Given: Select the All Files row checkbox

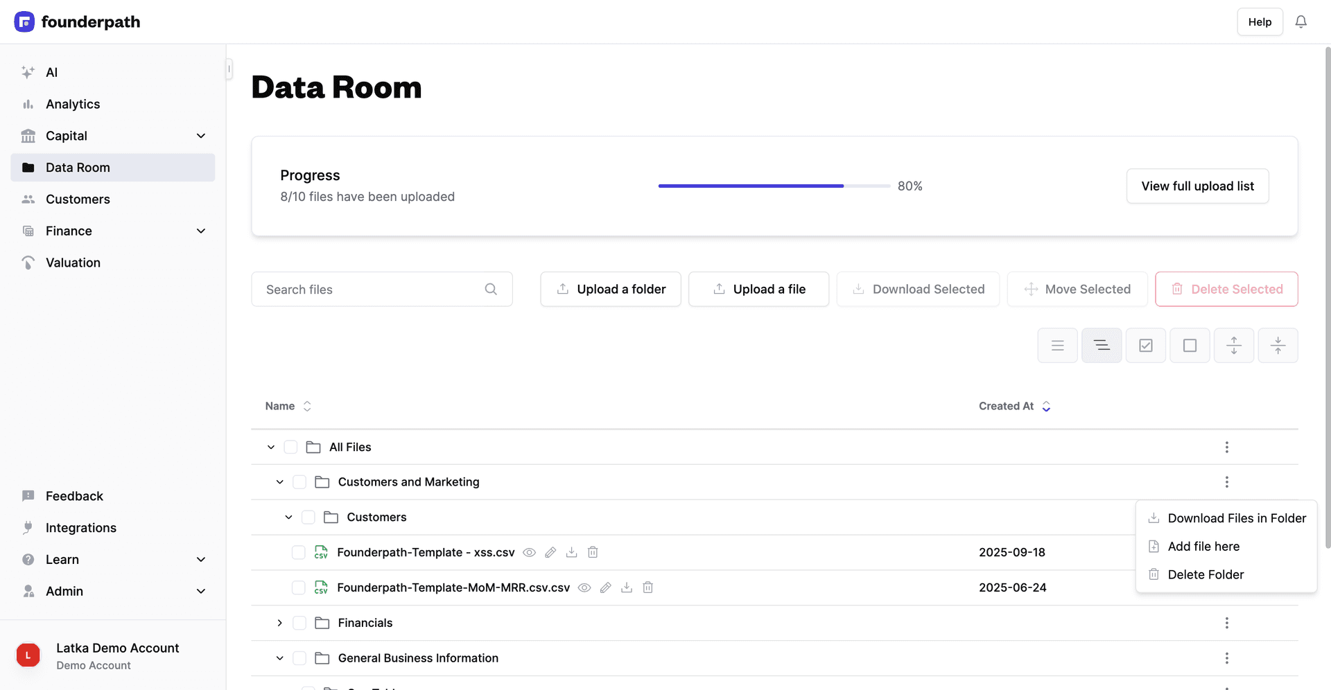Looking at the screenshot, I should coord(290,447).
